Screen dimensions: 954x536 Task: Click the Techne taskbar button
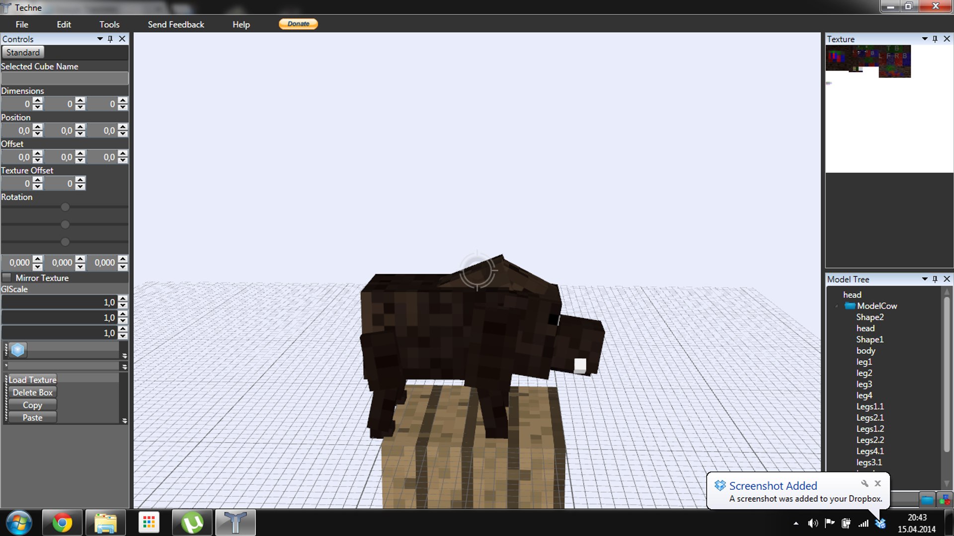click(235, 523)
